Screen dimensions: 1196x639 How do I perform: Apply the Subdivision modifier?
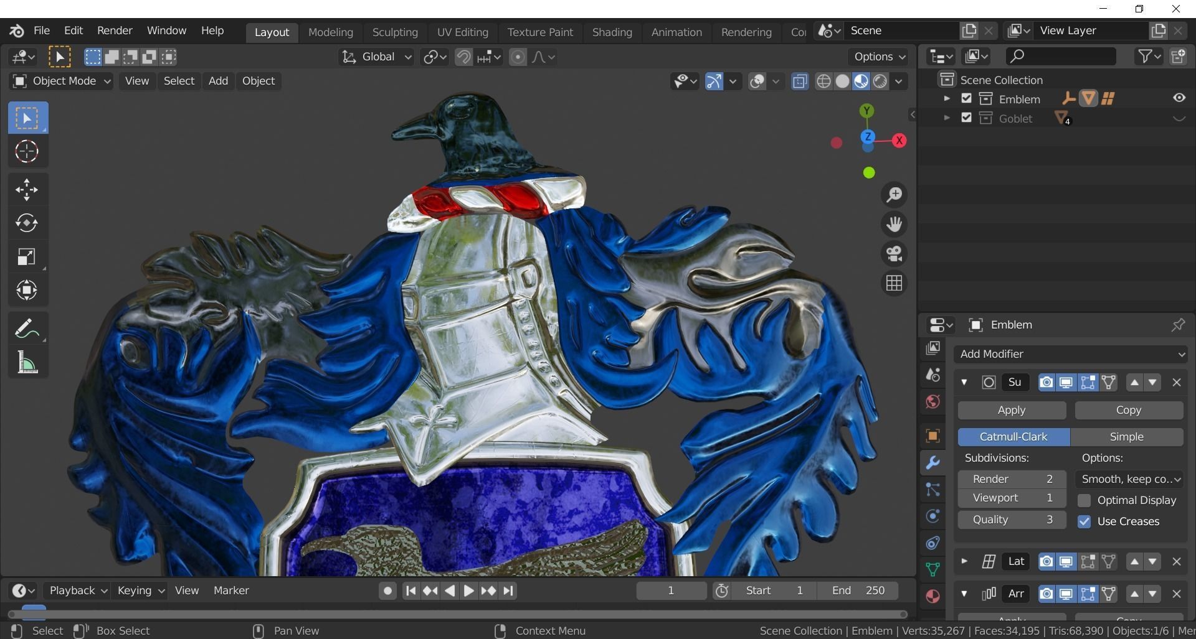coord(1012,410)
